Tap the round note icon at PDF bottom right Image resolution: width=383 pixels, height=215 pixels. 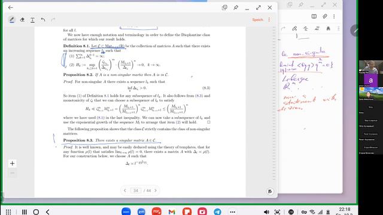coord(270,191)
